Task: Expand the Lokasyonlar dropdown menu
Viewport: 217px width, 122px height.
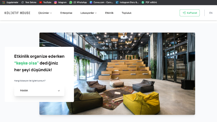Action: click(x=88, y=13)
